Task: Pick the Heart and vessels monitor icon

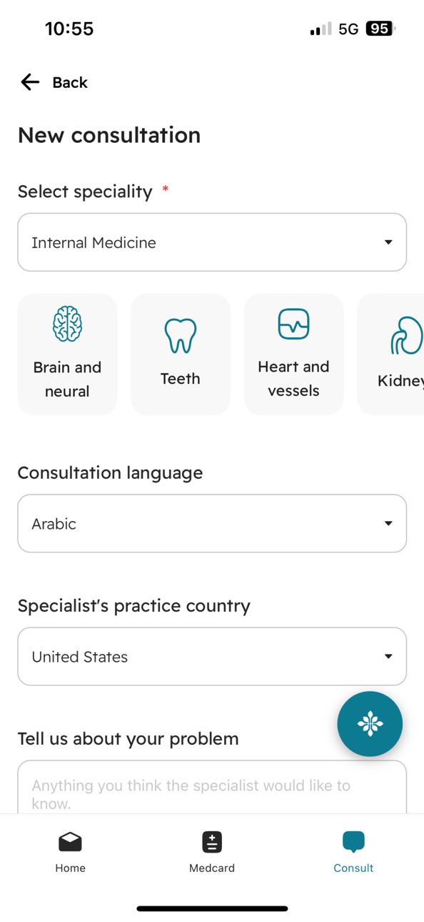Action: click(x=293, y=324)
